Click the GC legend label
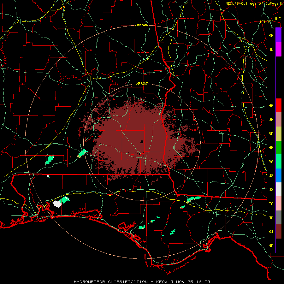284x284 pixels. point(271,217)
